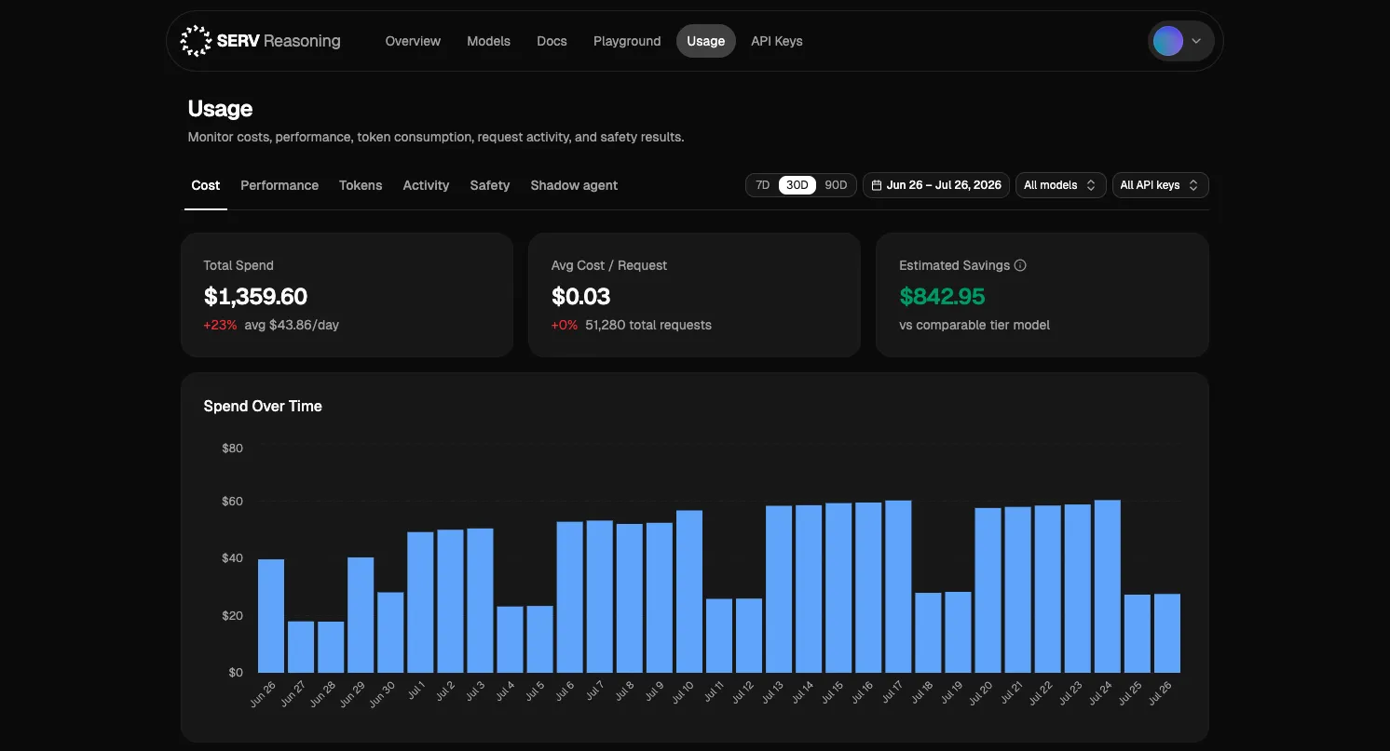
Task: Select the 7D time range
Action: (762, 185)
